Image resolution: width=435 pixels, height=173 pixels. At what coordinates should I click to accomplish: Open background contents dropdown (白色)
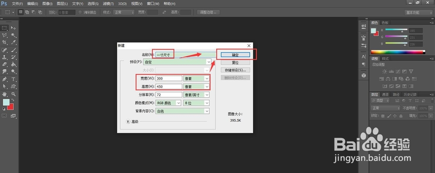(x=183, y=111)
